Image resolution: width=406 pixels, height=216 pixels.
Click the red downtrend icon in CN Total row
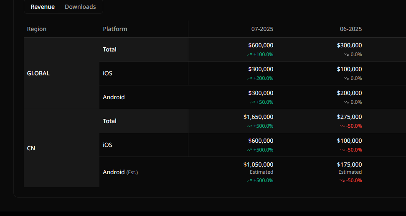pyautogui.click(x=342, y=126)
